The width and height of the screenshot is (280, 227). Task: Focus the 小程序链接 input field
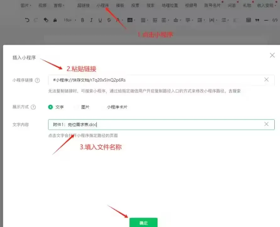click(x=161, y=80)
